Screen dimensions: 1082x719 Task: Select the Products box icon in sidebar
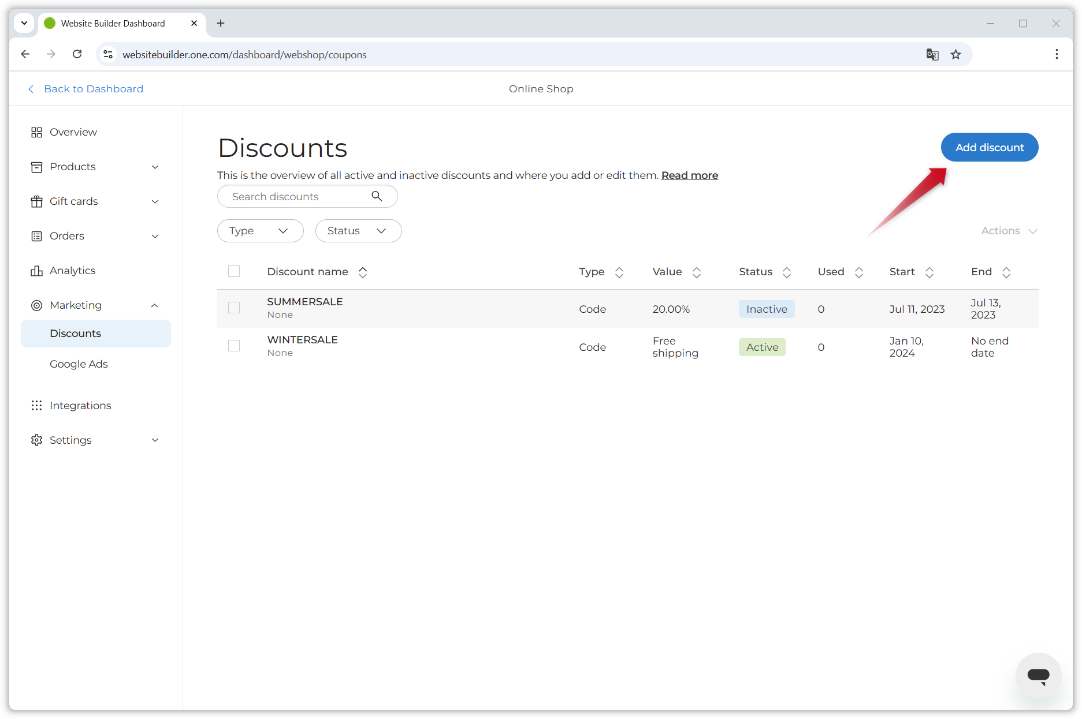(36, 167)
